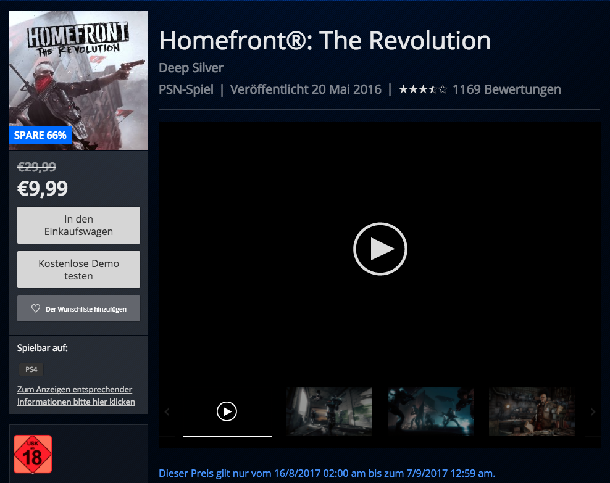Click the Homefront cover art image
This screenshot has width=610, height=483.
pos(78,80)
